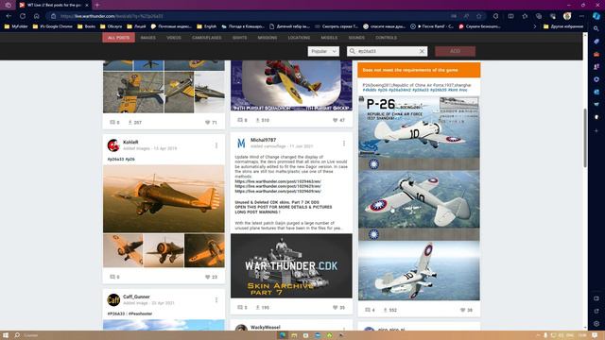Open the File Explorer icon in the taskbar

pyautogui.click(x=294, y=335)
